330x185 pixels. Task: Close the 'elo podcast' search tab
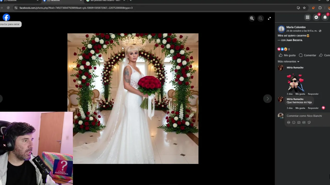124,1
